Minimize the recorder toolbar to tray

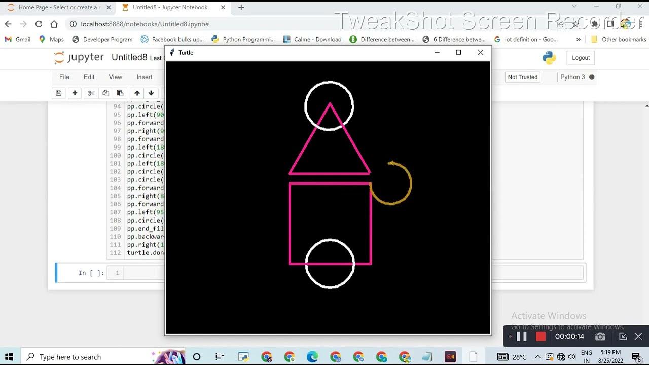[623, 336]
